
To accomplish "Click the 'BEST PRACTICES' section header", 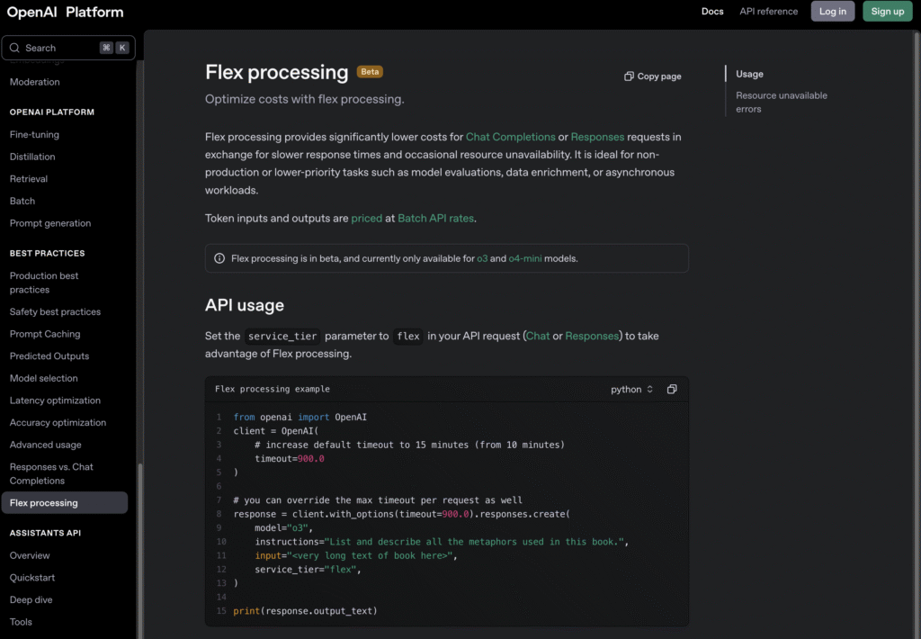I will coord(47,254).
